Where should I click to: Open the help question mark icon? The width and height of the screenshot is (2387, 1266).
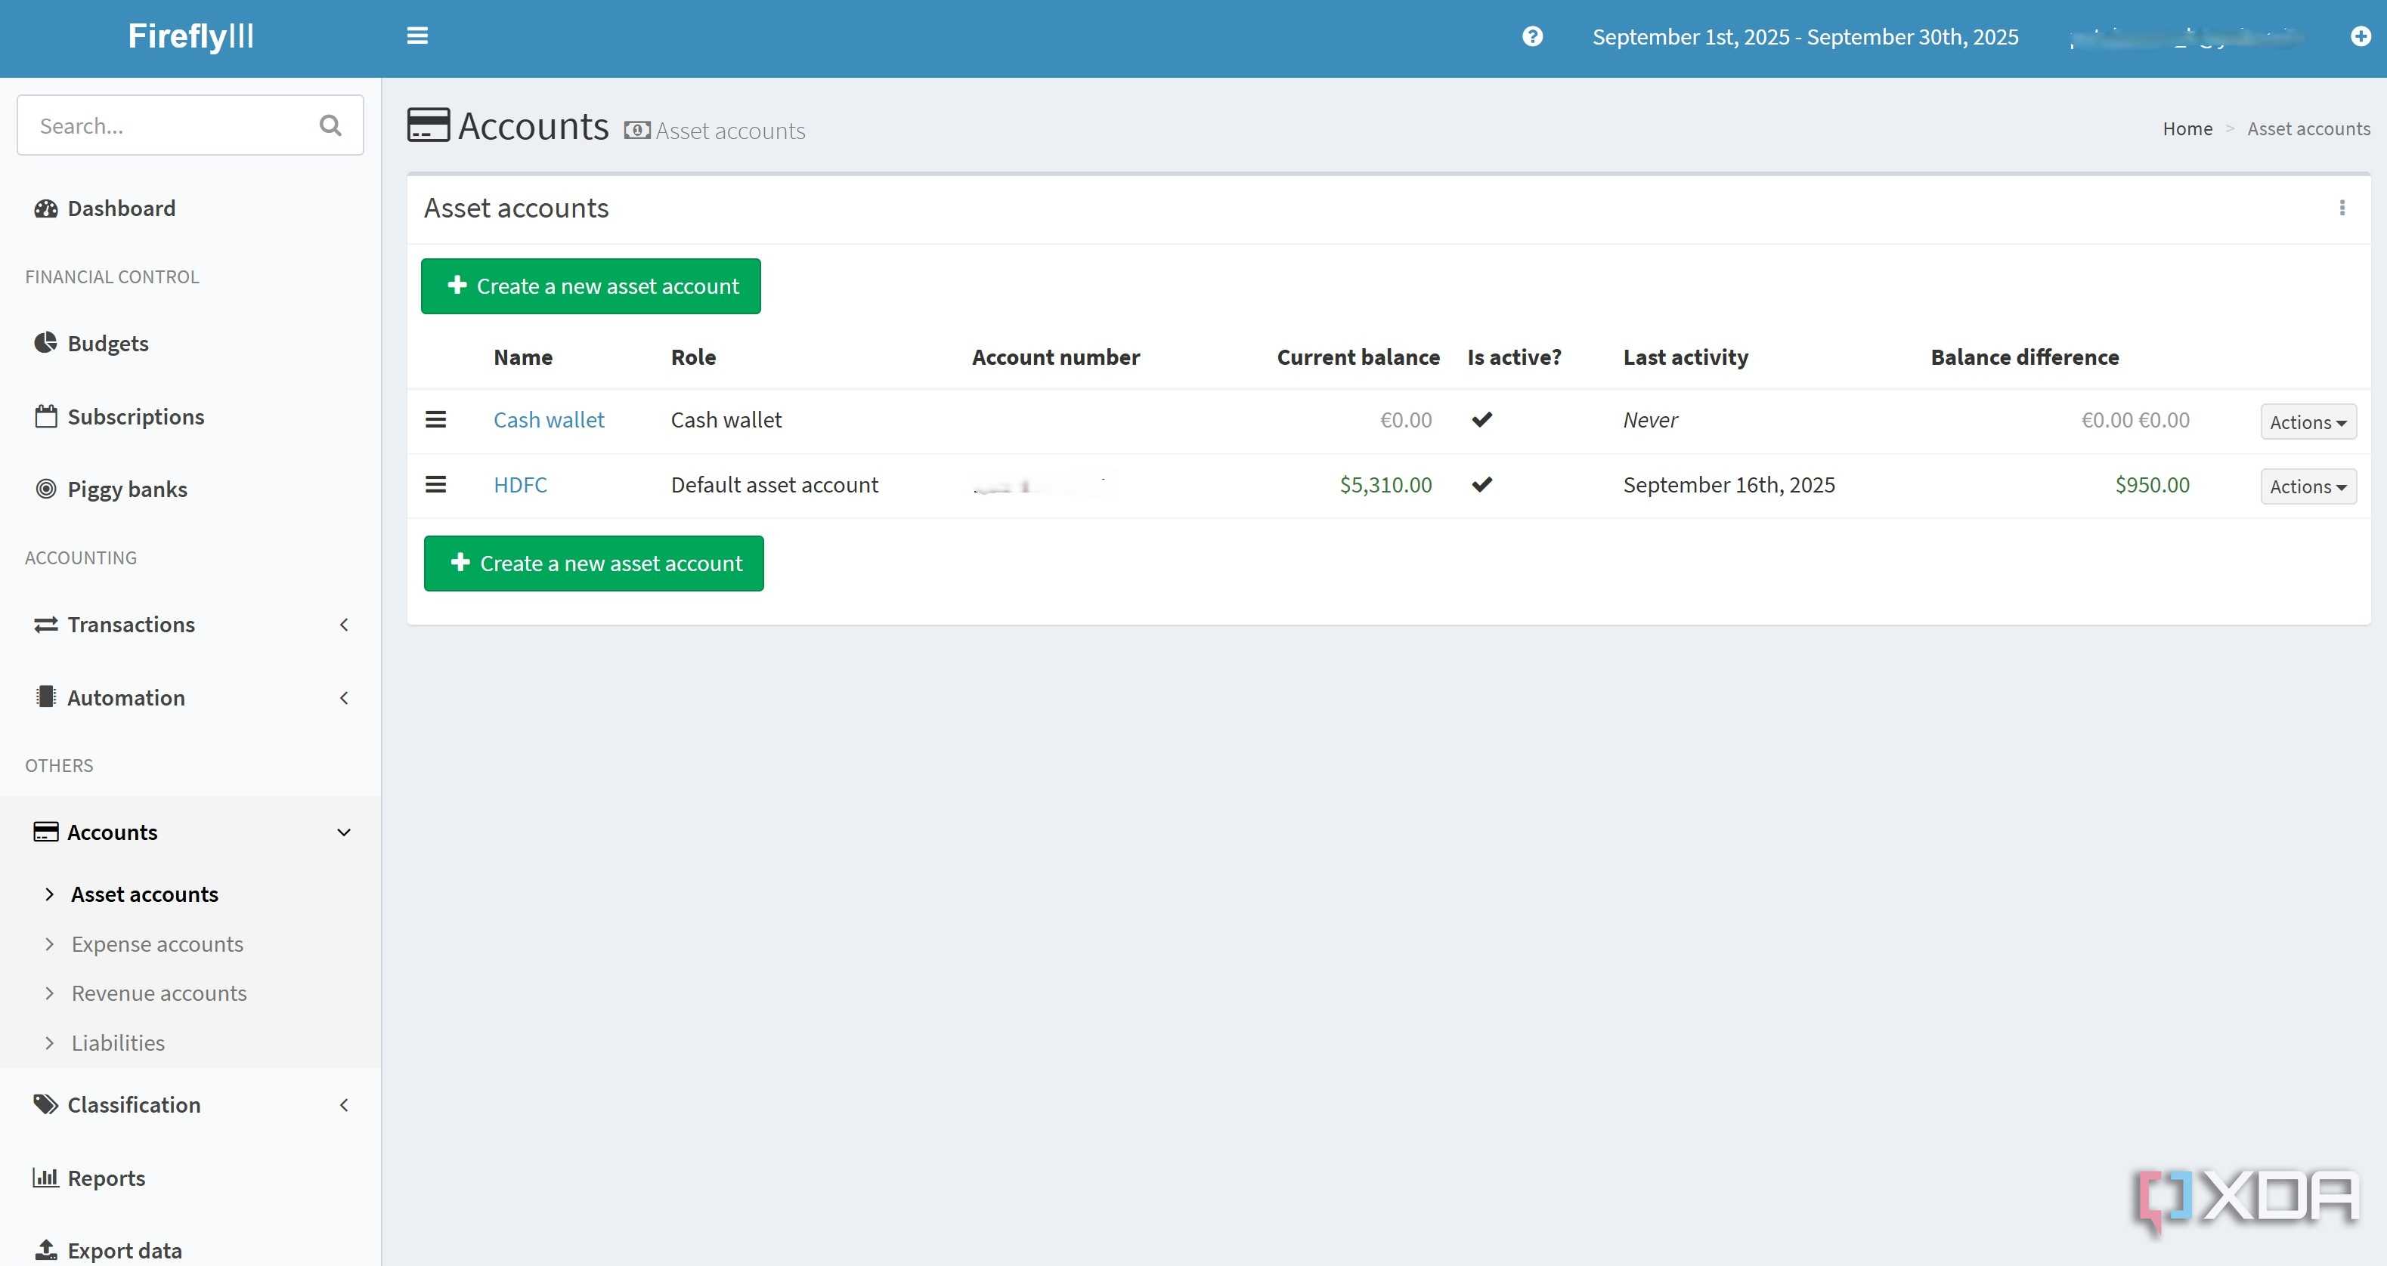coord(1533,36)
